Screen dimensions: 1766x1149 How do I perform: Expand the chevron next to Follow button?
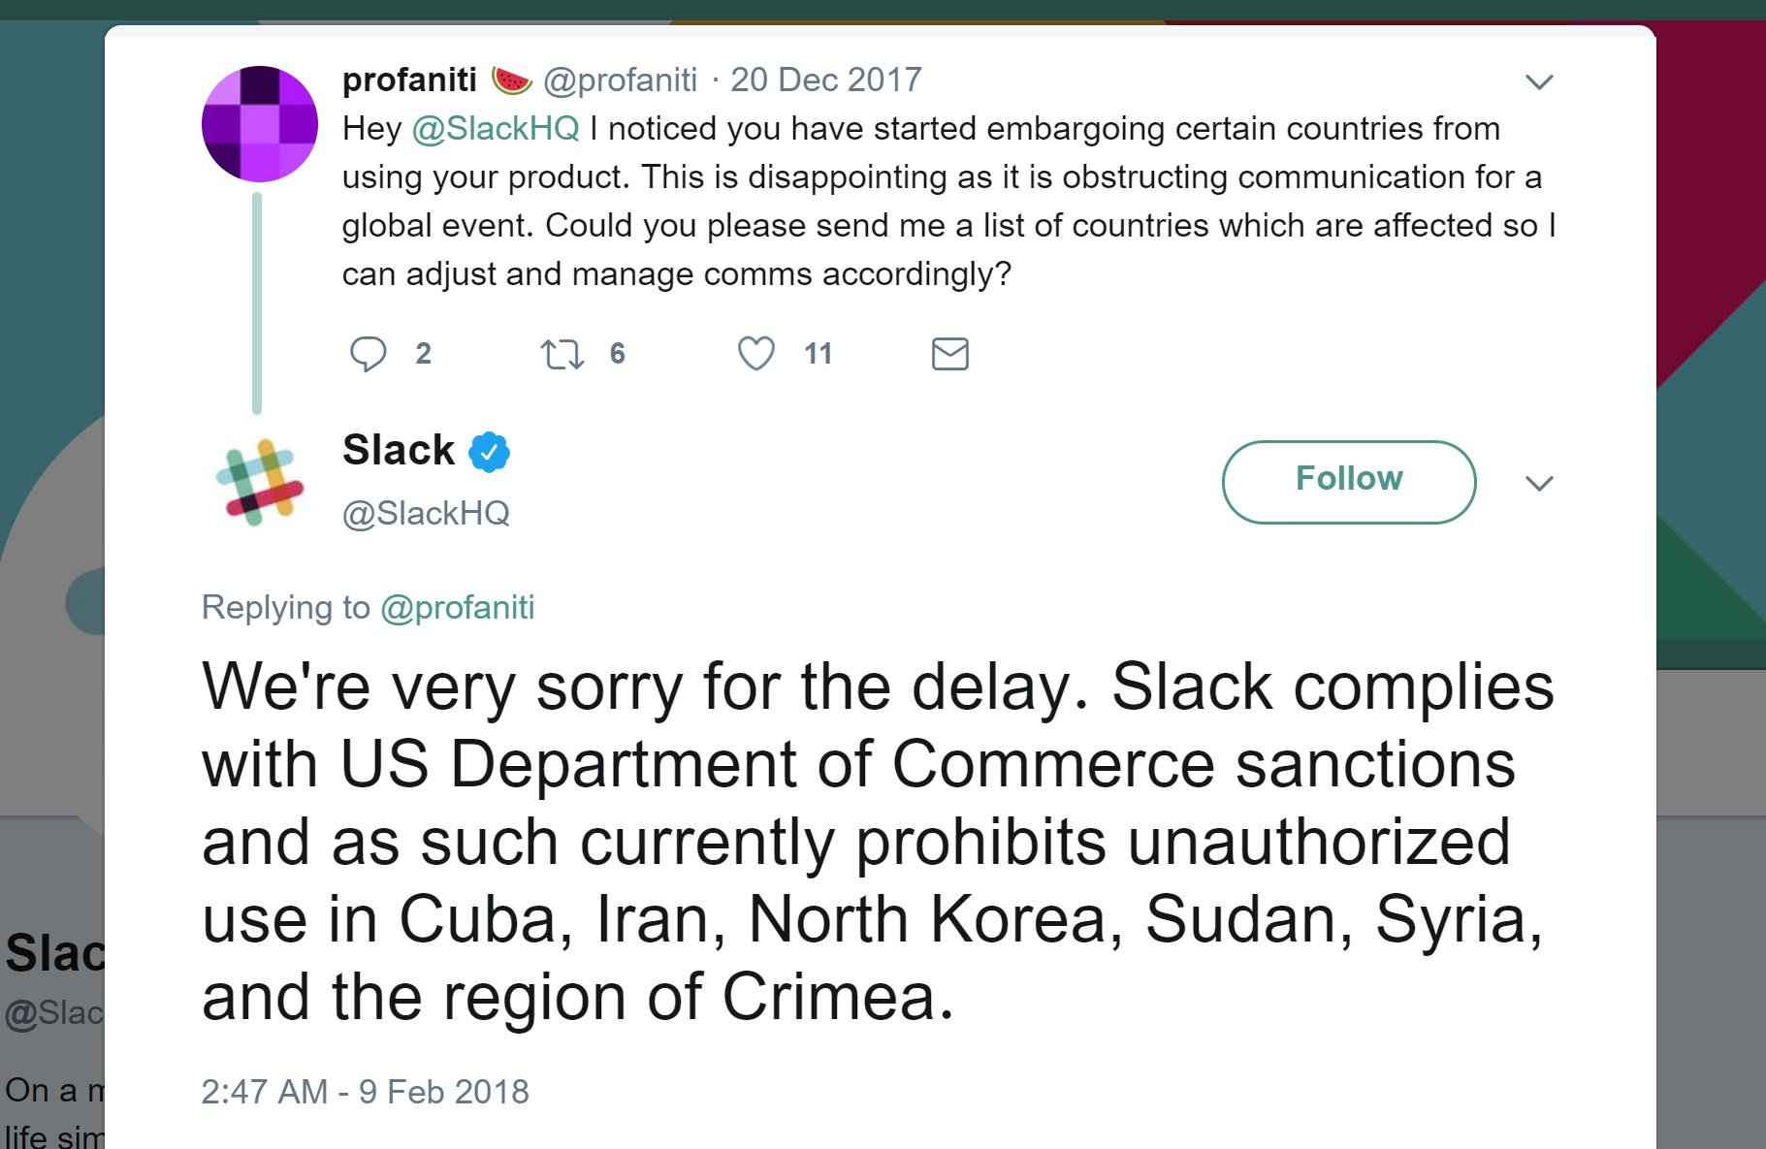[1539, 483]
